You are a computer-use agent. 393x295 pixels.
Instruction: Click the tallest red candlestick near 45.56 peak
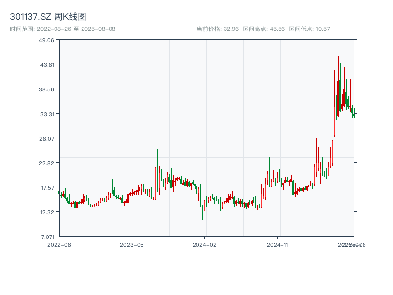pyautogui.click(x=338, y=87)
